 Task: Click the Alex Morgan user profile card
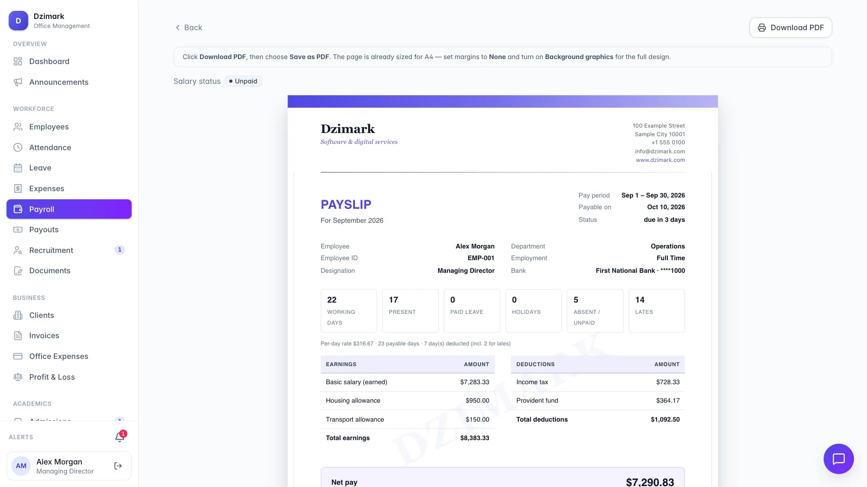pyautogui.click(x=69, y=466)
